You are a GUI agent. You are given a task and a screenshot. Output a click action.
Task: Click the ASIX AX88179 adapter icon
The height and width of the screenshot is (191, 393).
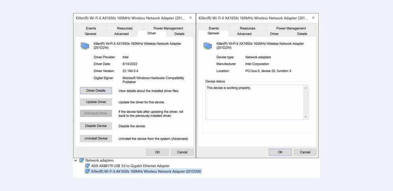coord(87,166)
